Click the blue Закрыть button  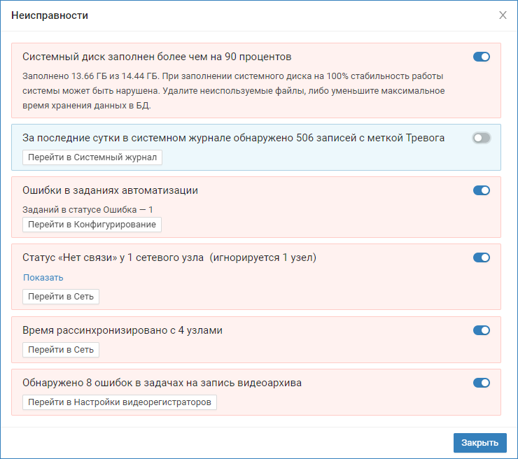[x=479, y=442]
